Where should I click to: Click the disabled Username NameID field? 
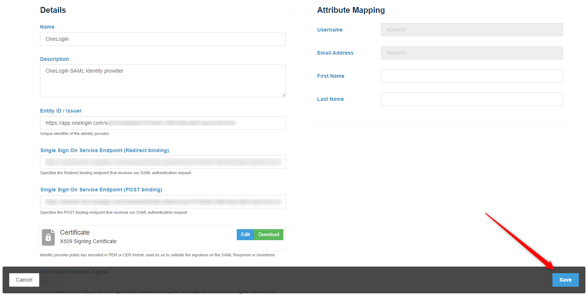(472, 30)
